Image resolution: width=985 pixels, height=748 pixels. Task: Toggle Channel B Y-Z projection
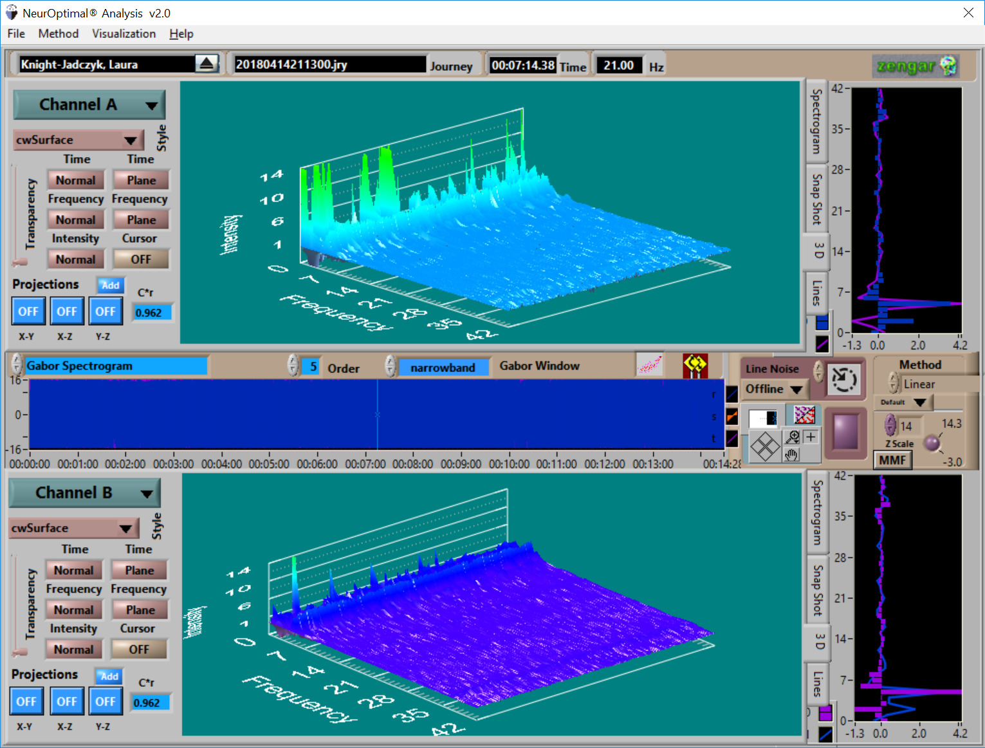pos(105,702)
